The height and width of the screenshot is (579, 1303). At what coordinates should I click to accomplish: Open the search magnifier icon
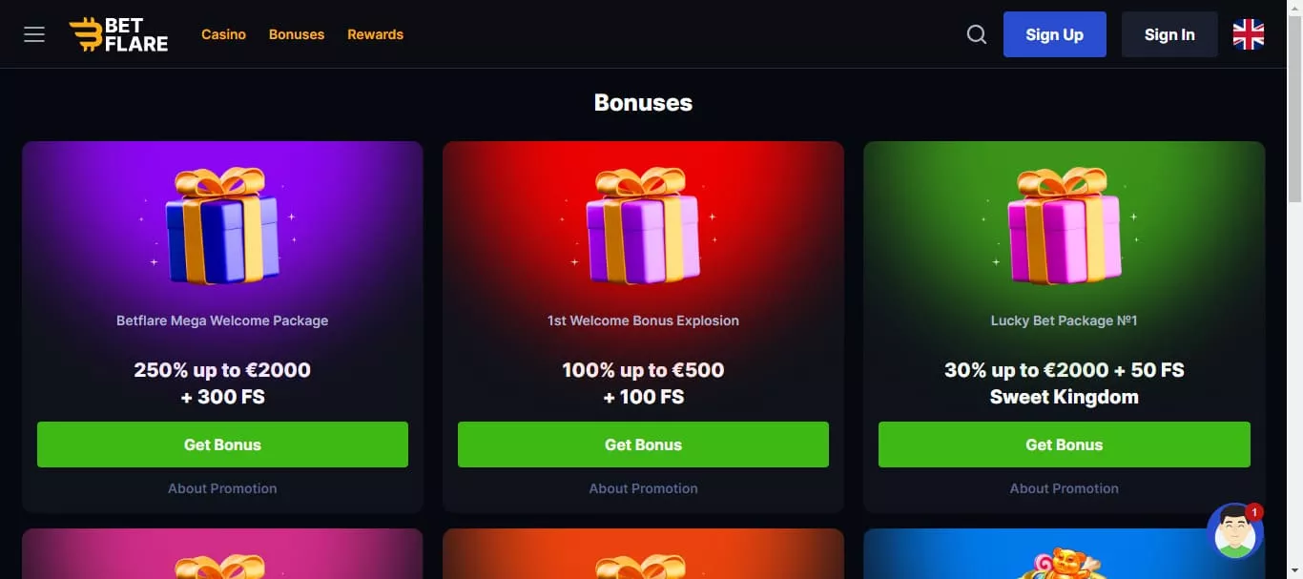[x=977, y=34]
